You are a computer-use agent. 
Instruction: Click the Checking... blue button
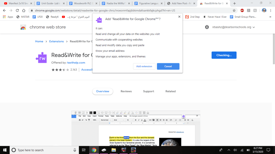(x=224, y=55)
